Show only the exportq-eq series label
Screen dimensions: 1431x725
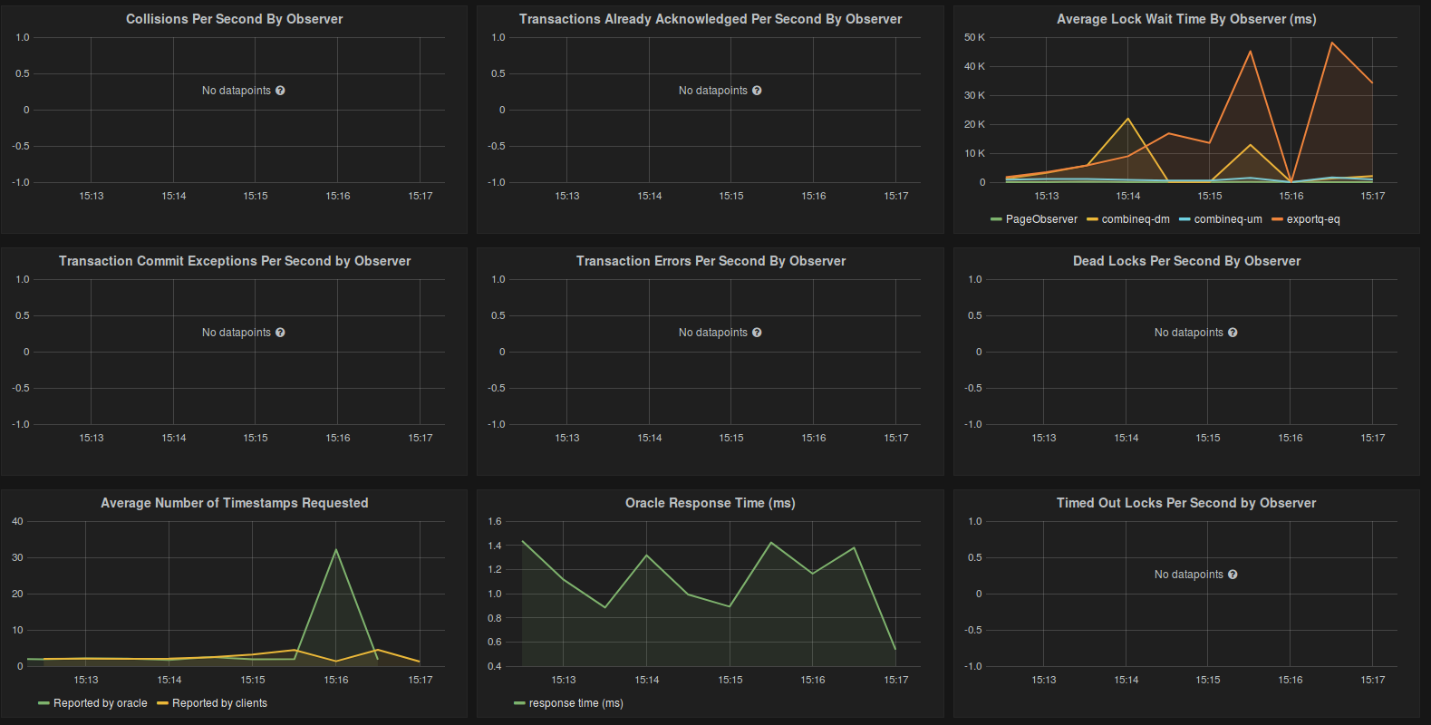click(x=1312, y=219)
